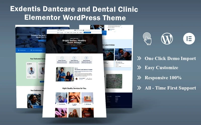Open the dental implants service image
This screenshot has height=125, width=201.
click(x=87, y=98)
